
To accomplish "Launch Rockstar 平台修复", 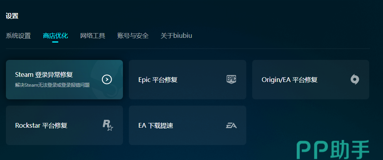I will (x=41, y=126).
